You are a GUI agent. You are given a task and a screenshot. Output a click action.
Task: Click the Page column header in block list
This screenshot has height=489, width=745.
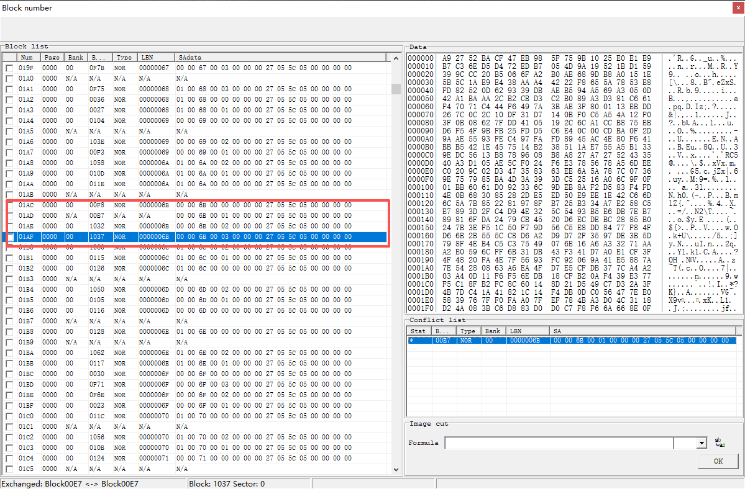tap(52, 57)
